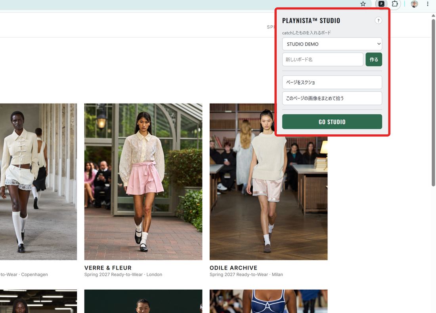Open the Copenhagen runway photo with cream jacket

pyautogui.click(x=38, y=181)
